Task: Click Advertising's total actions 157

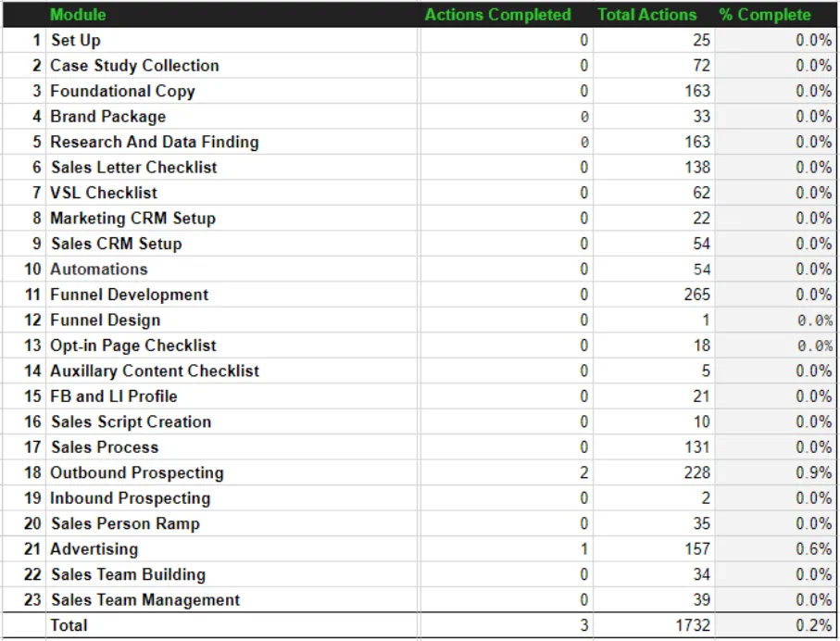Action: (697, 549)
